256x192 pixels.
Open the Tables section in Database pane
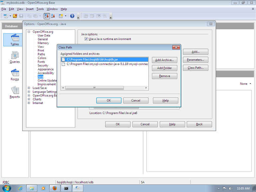[x=15, y=40]
